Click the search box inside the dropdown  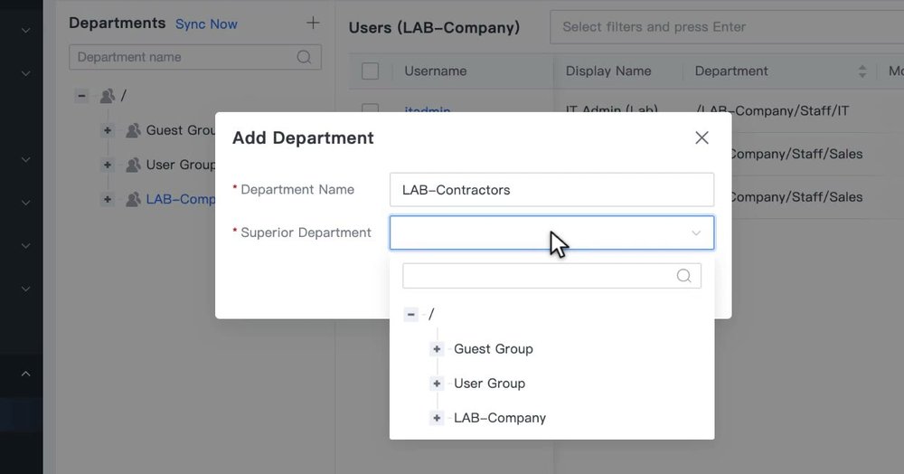tap(551, 276)
